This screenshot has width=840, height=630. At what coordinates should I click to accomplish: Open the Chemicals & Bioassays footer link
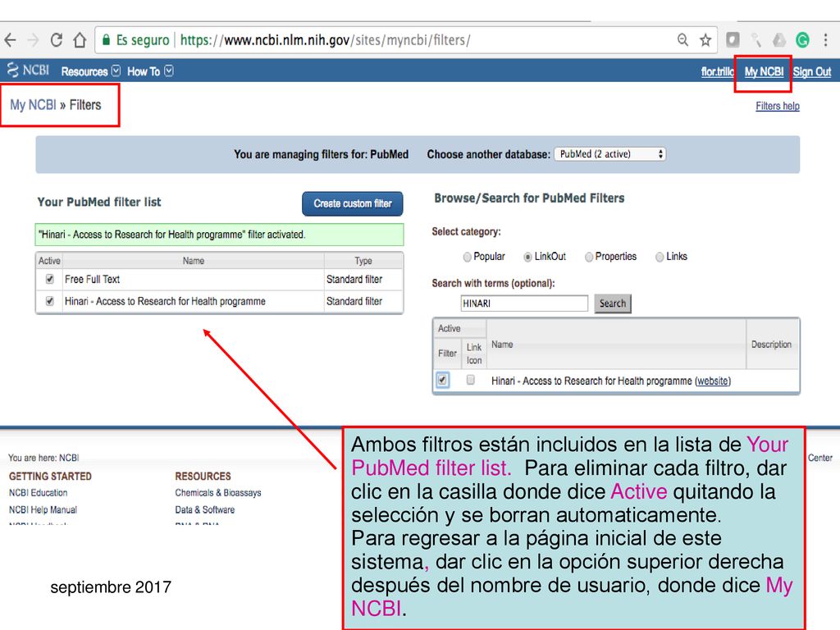click(218, 493)
